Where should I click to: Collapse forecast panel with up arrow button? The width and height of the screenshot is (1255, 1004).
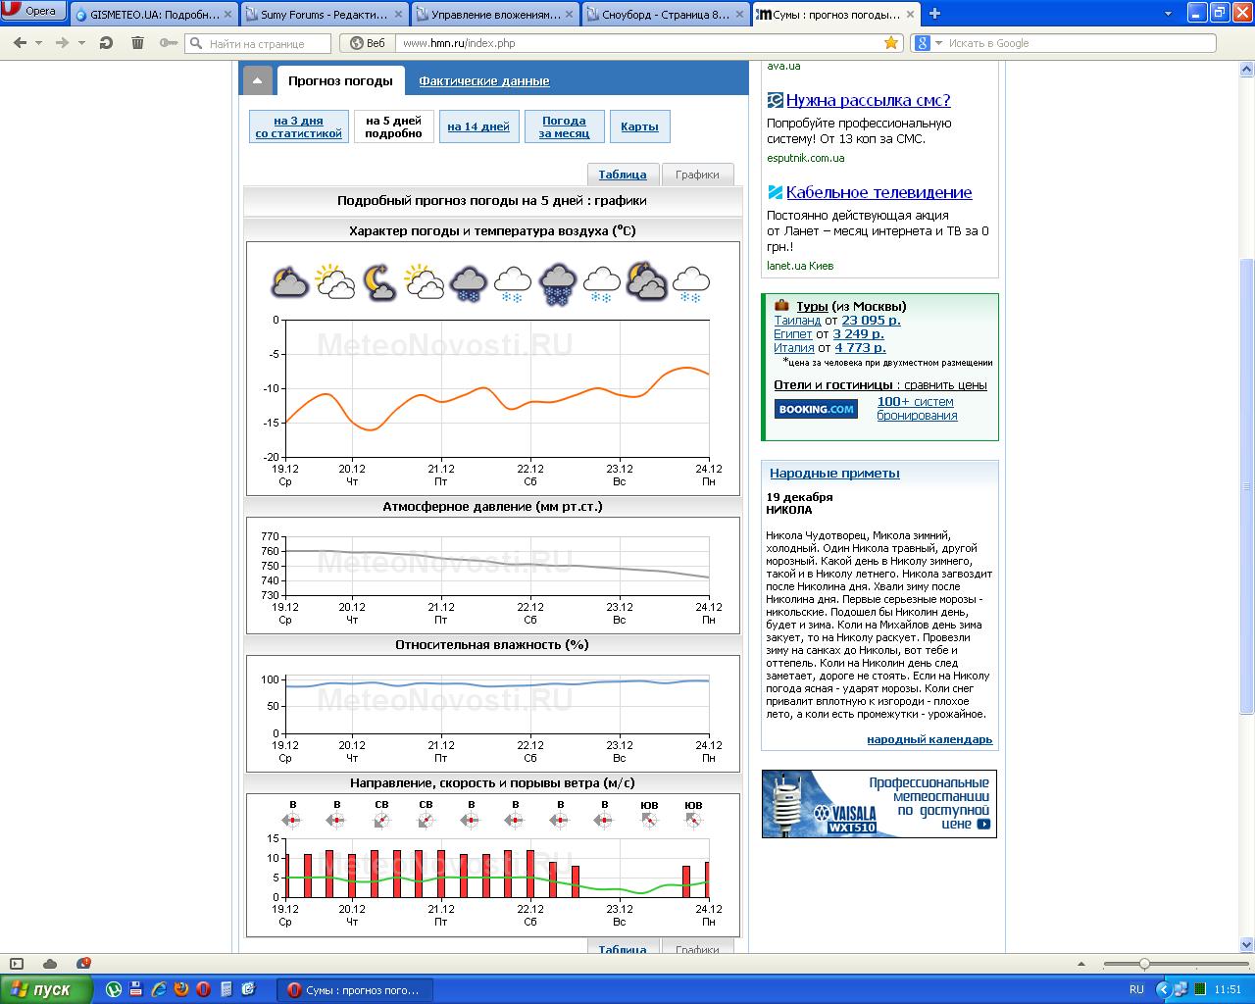pyautogui.click(x=257, y=81)
